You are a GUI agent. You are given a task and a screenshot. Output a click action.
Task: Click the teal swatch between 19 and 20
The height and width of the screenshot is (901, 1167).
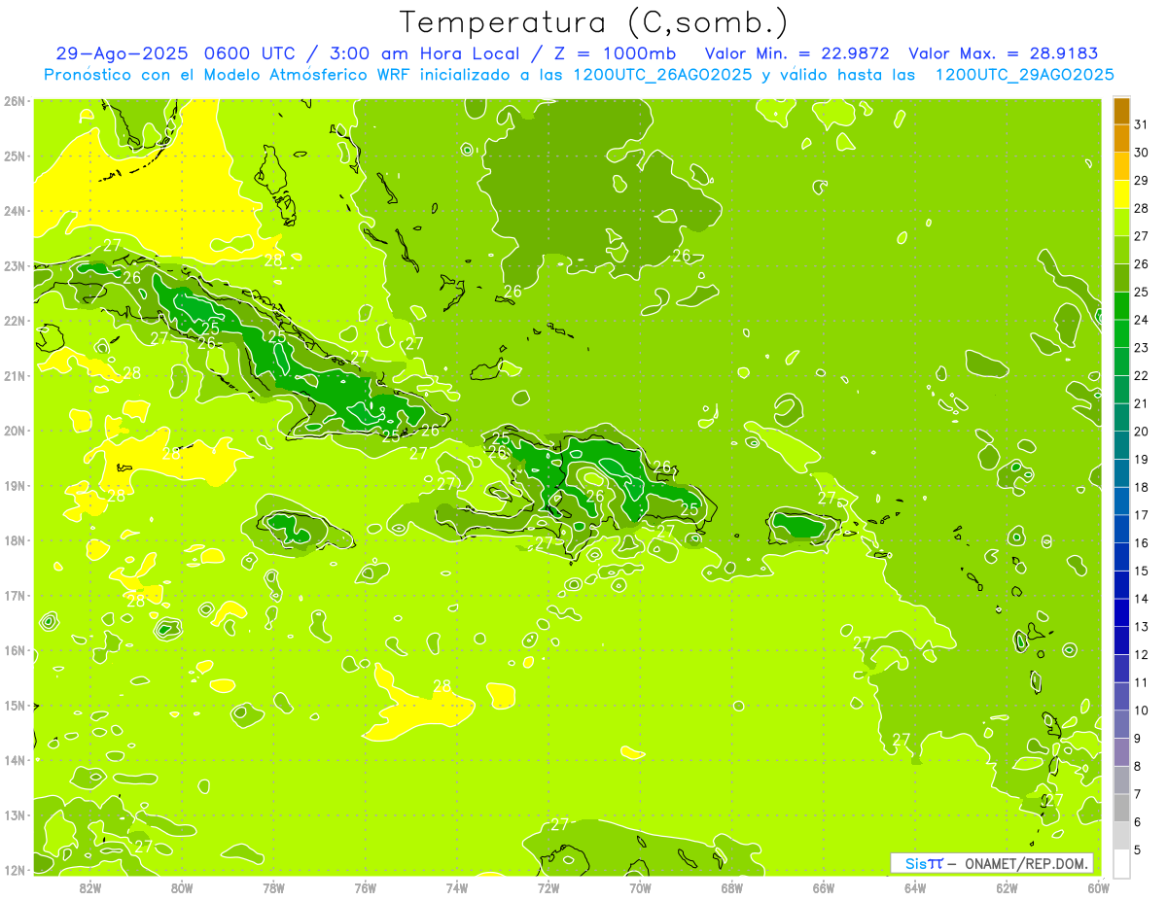pyautogui.click(x=1121, y=445)
